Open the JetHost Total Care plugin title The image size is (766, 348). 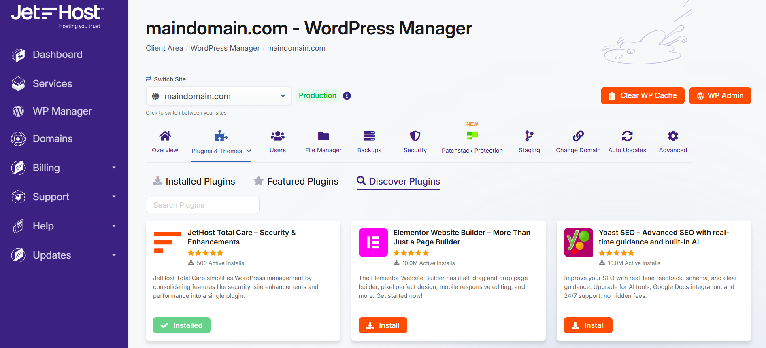click(x=242, y=237)
